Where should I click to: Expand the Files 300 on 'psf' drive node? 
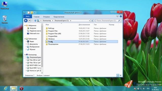click(x=26, y=60)
